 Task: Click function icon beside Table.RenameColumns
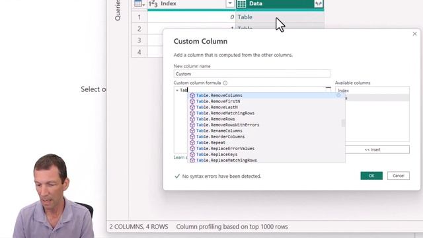pos(192,131)
